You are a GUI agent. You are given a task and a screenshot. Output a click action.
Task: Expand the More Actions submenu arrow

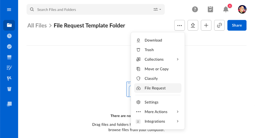pos(178,112)
